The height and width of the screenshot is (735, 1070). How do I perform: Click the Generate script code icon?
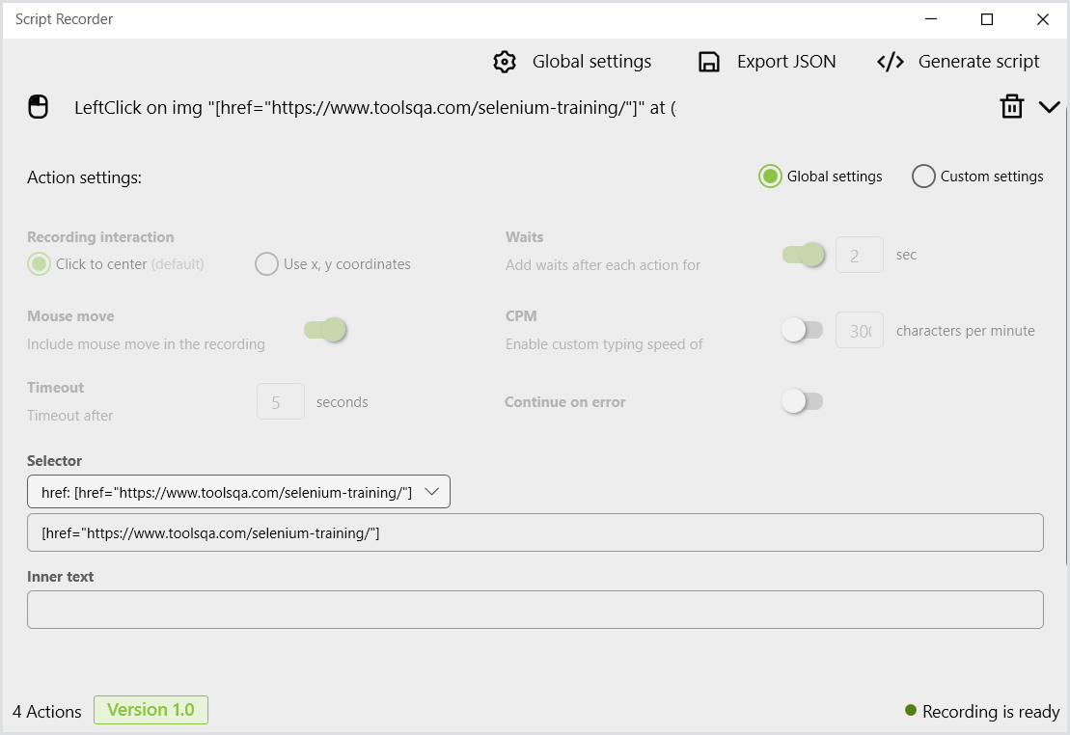[x=891, y=62]
